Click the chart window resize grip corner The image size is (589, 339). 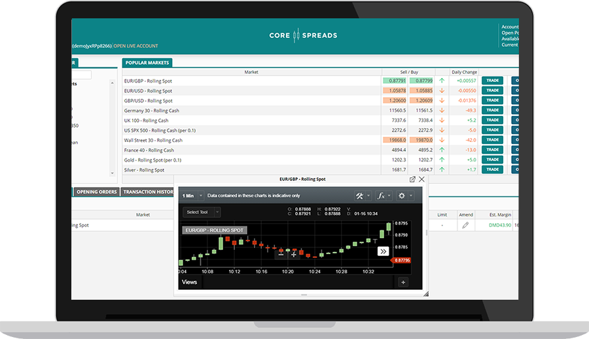pos(426,294)
